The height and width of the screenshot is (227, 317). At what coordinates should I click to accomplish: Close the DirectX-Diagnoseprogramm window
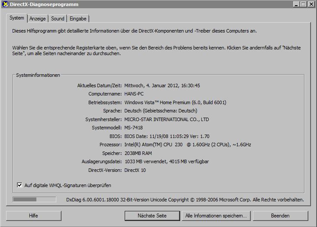311,4
